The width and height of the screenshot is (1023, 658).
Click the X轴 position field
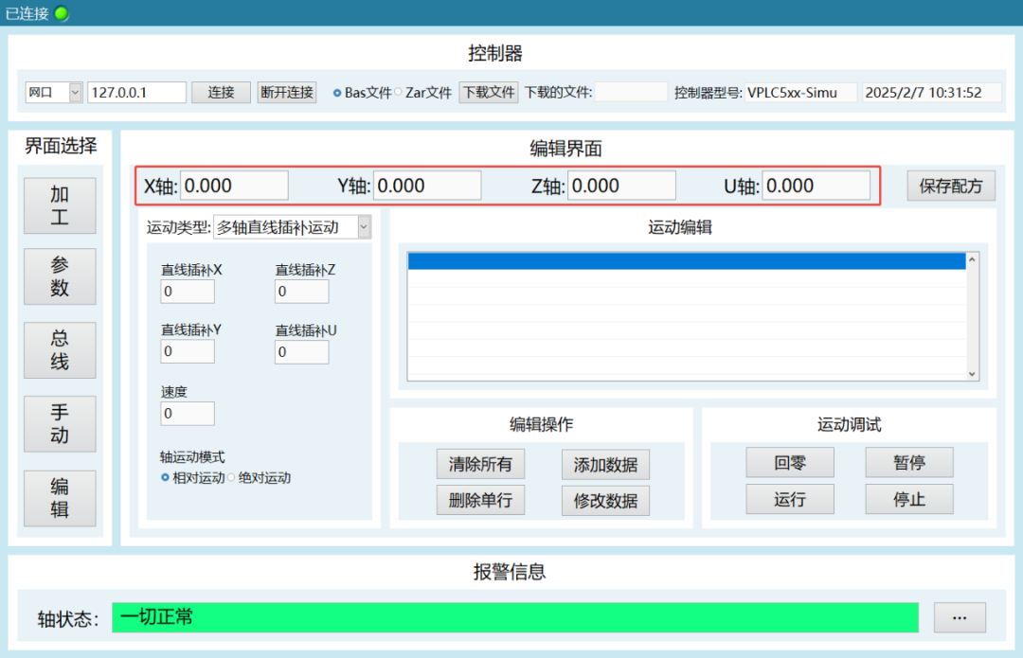point(234,186)
